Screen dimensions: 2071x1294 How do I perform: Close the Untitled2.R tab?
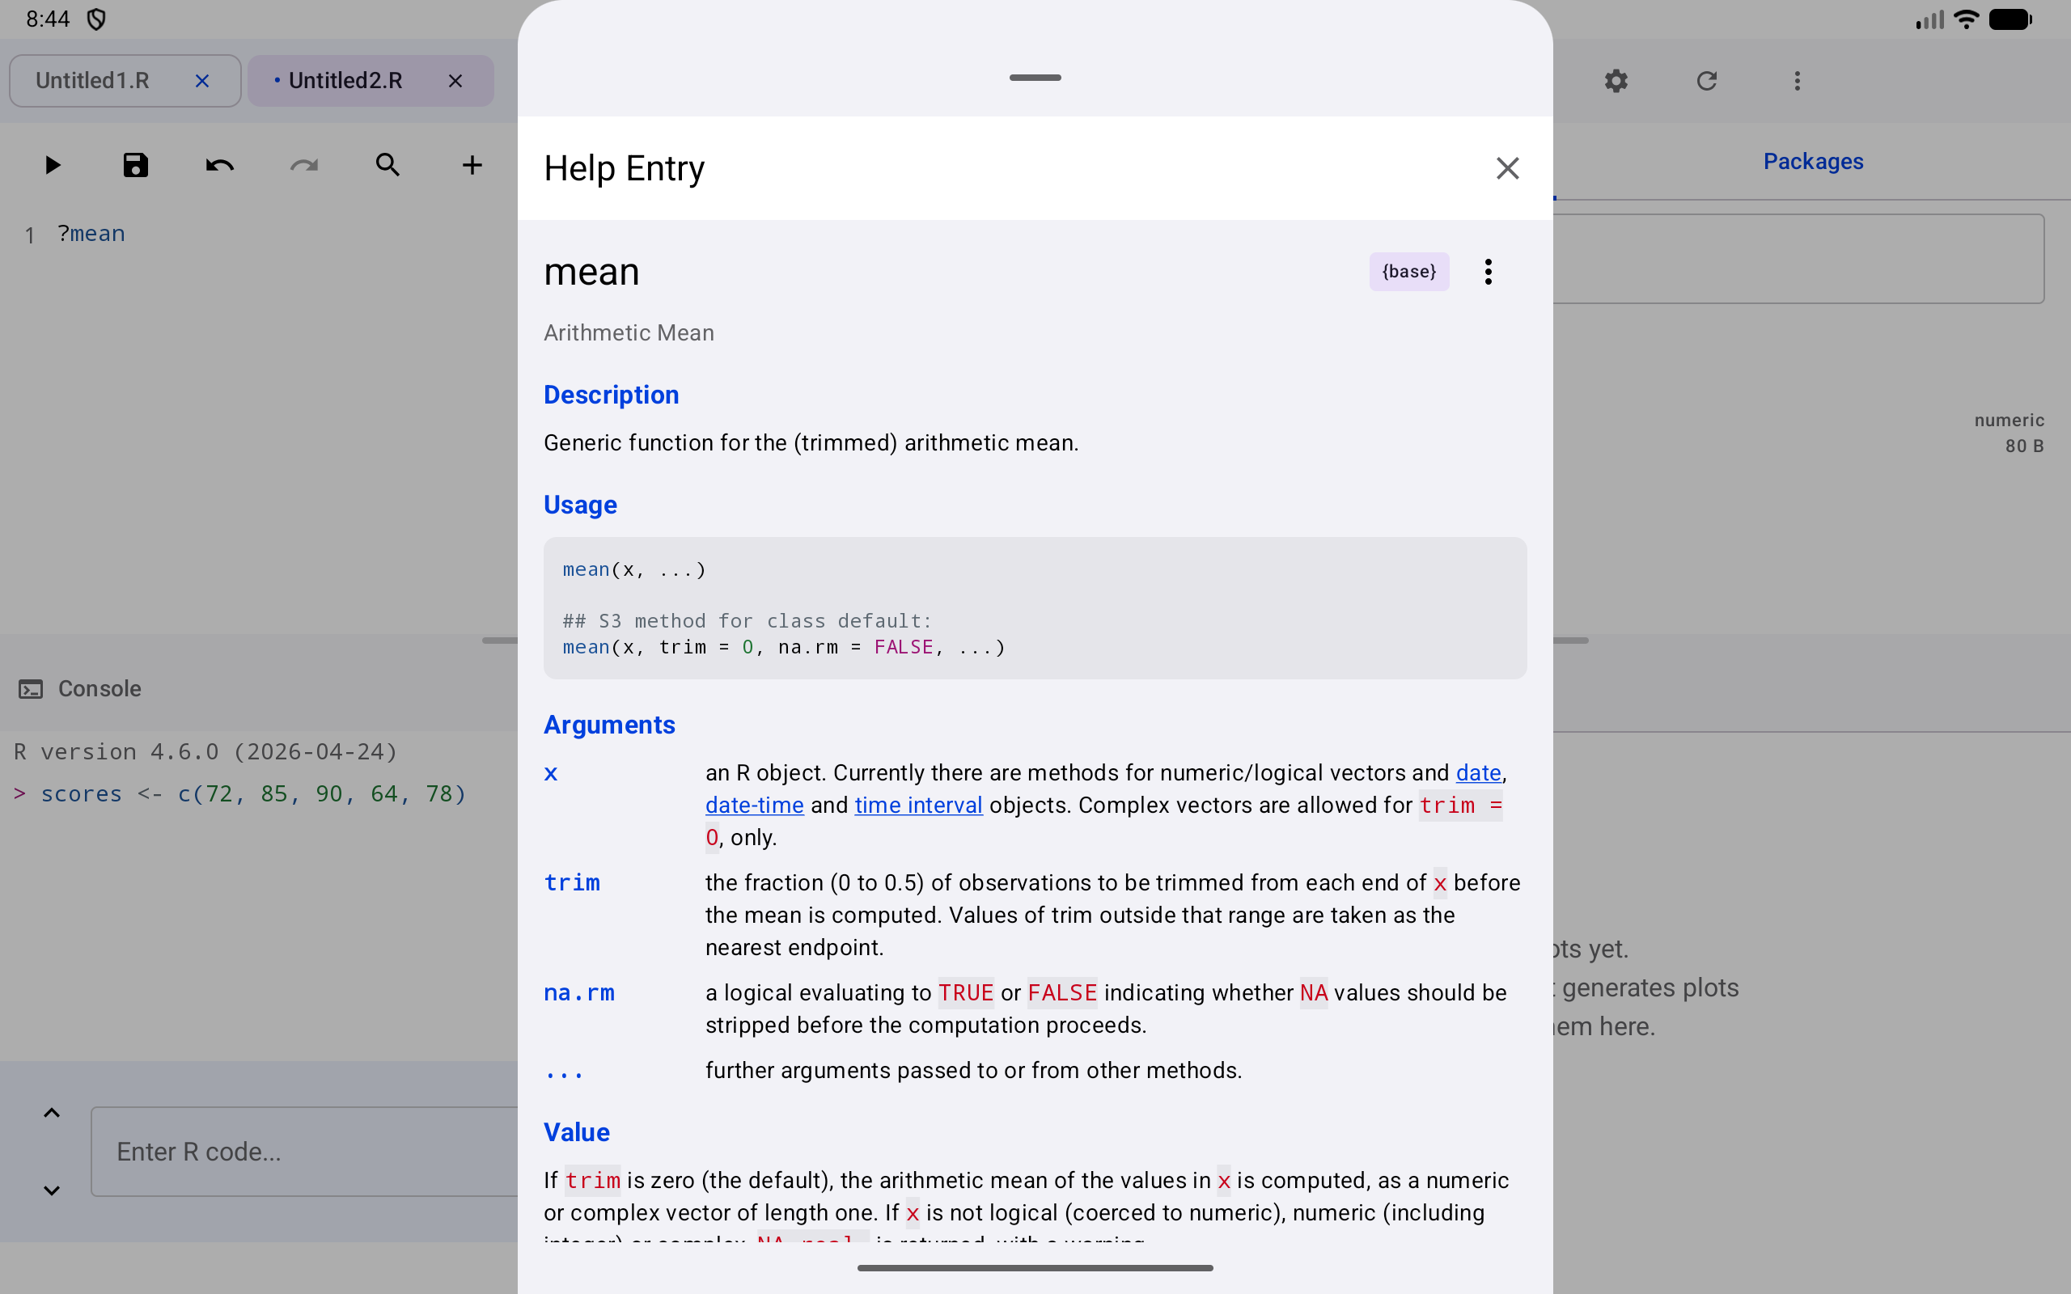(455, 80)
